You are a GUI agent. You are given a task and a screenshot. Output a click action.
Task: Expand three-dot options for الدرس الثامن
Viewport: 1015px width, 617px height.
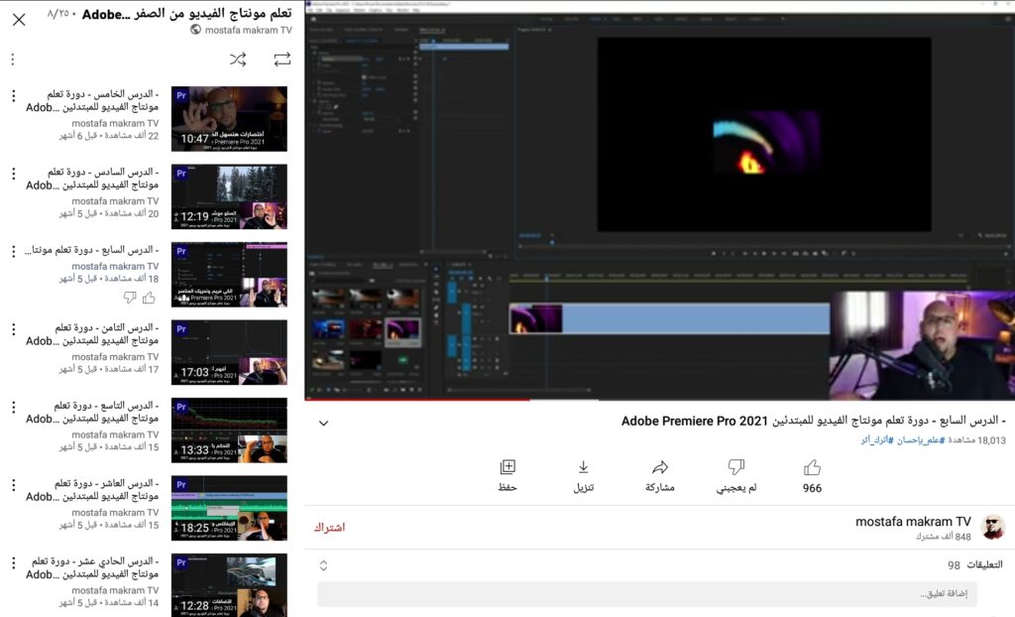pos(12,328)
